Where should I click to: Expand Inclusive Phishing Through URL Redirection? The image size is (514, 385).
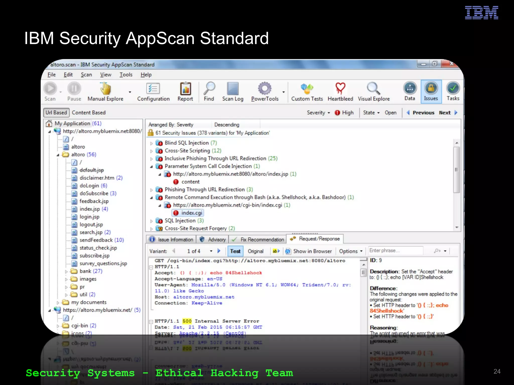coord(151,159)
